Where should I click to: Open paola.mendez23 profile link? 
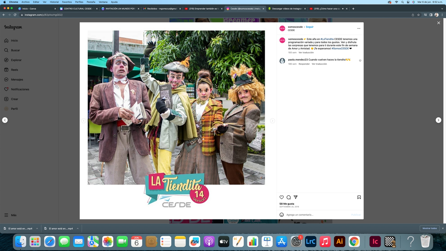pyautogui.click(x=298, y=60)
